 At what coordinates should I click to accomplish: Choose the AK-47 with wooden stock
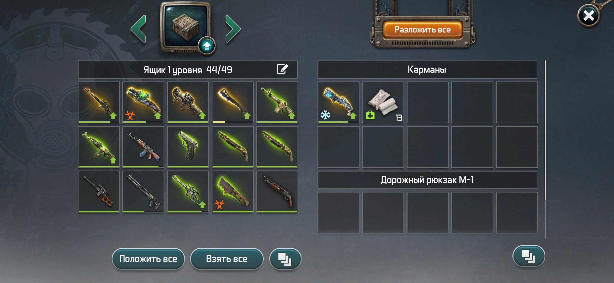pyautogui.click(x=143, y=147)
